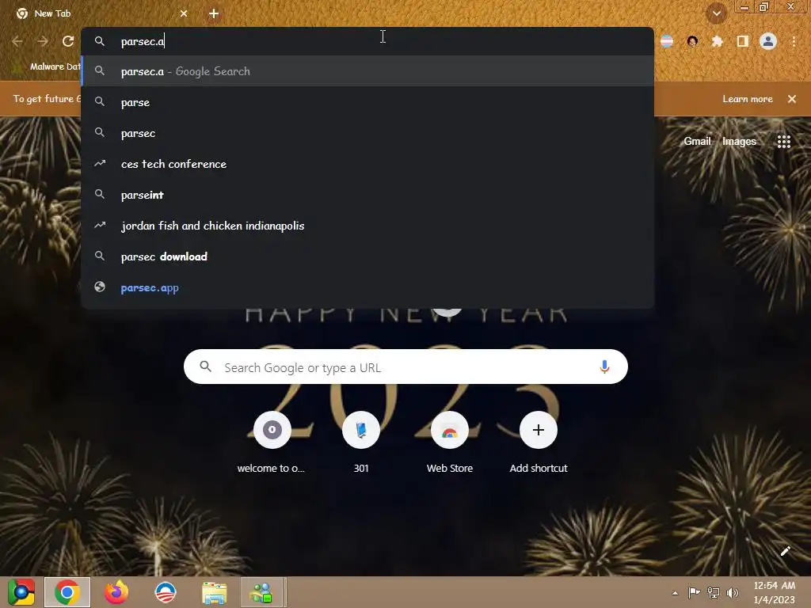This screenshot has width=811, height=608.
Task: Open the Gmail link
Action: tap(697, 141)
